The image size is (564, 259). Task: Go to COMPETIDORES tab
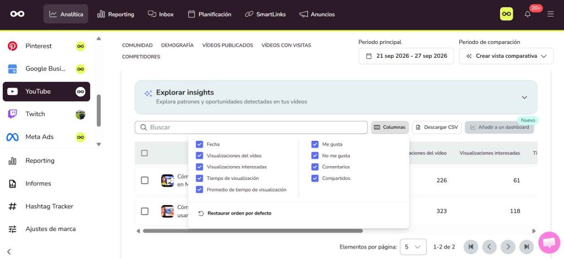pyautogui.click(x=141, y=57)
